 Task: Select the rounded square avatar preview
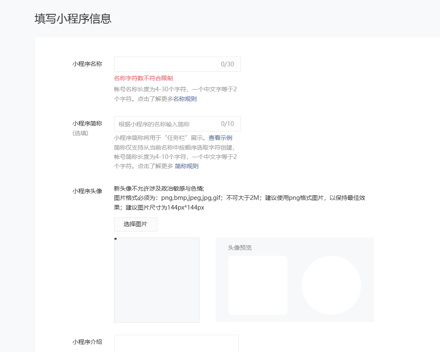(257, 285)
